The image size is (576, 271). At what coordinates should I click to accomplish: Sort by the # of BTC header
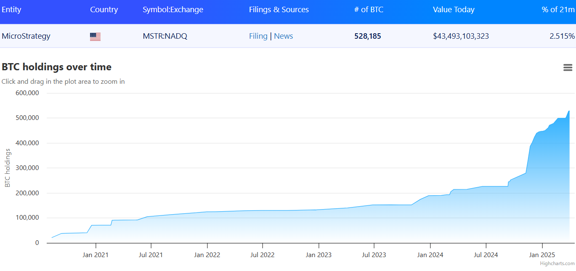pyautogui.click(x=369, y=10)
